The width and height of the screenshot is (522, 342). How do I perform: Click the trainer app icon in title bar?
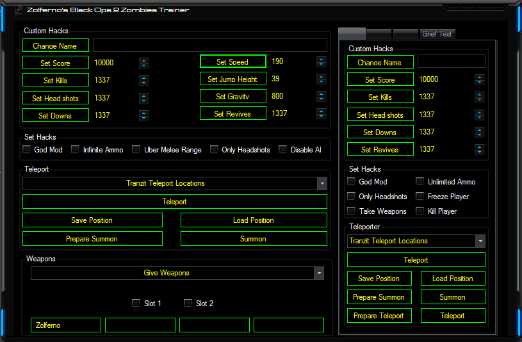(19, 10)
